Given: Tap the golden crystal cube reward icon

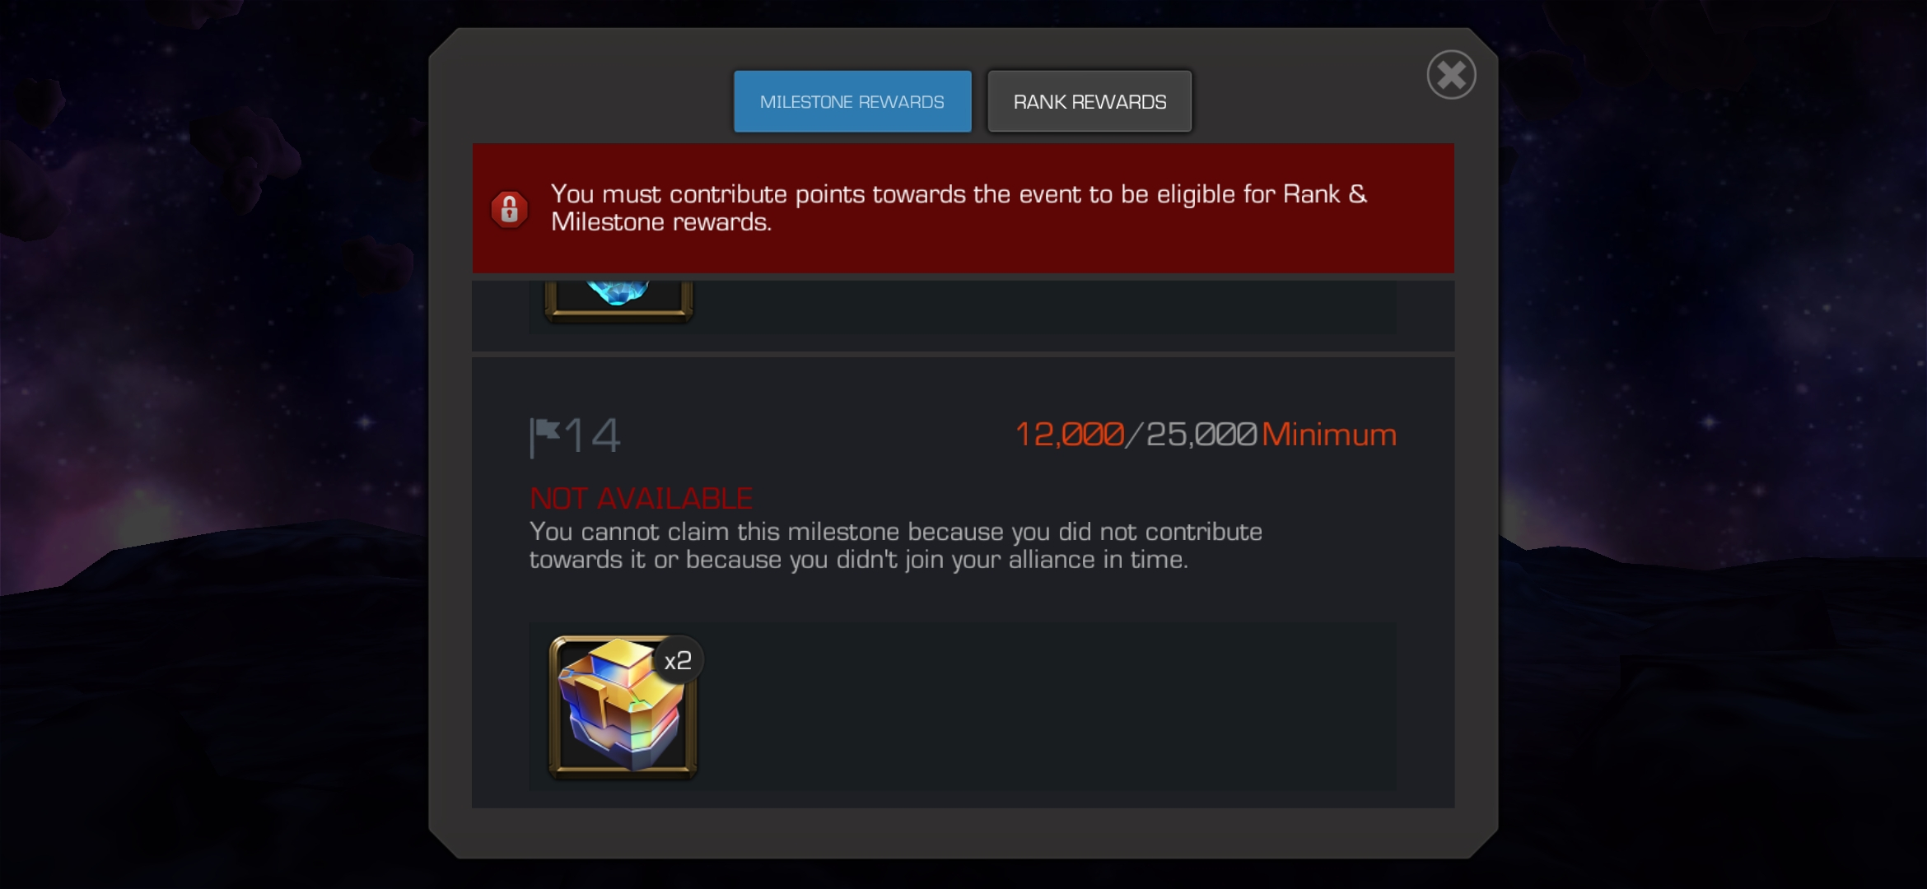Looking at the screenshot, I should pyautogui.click(x=623, y=706).
